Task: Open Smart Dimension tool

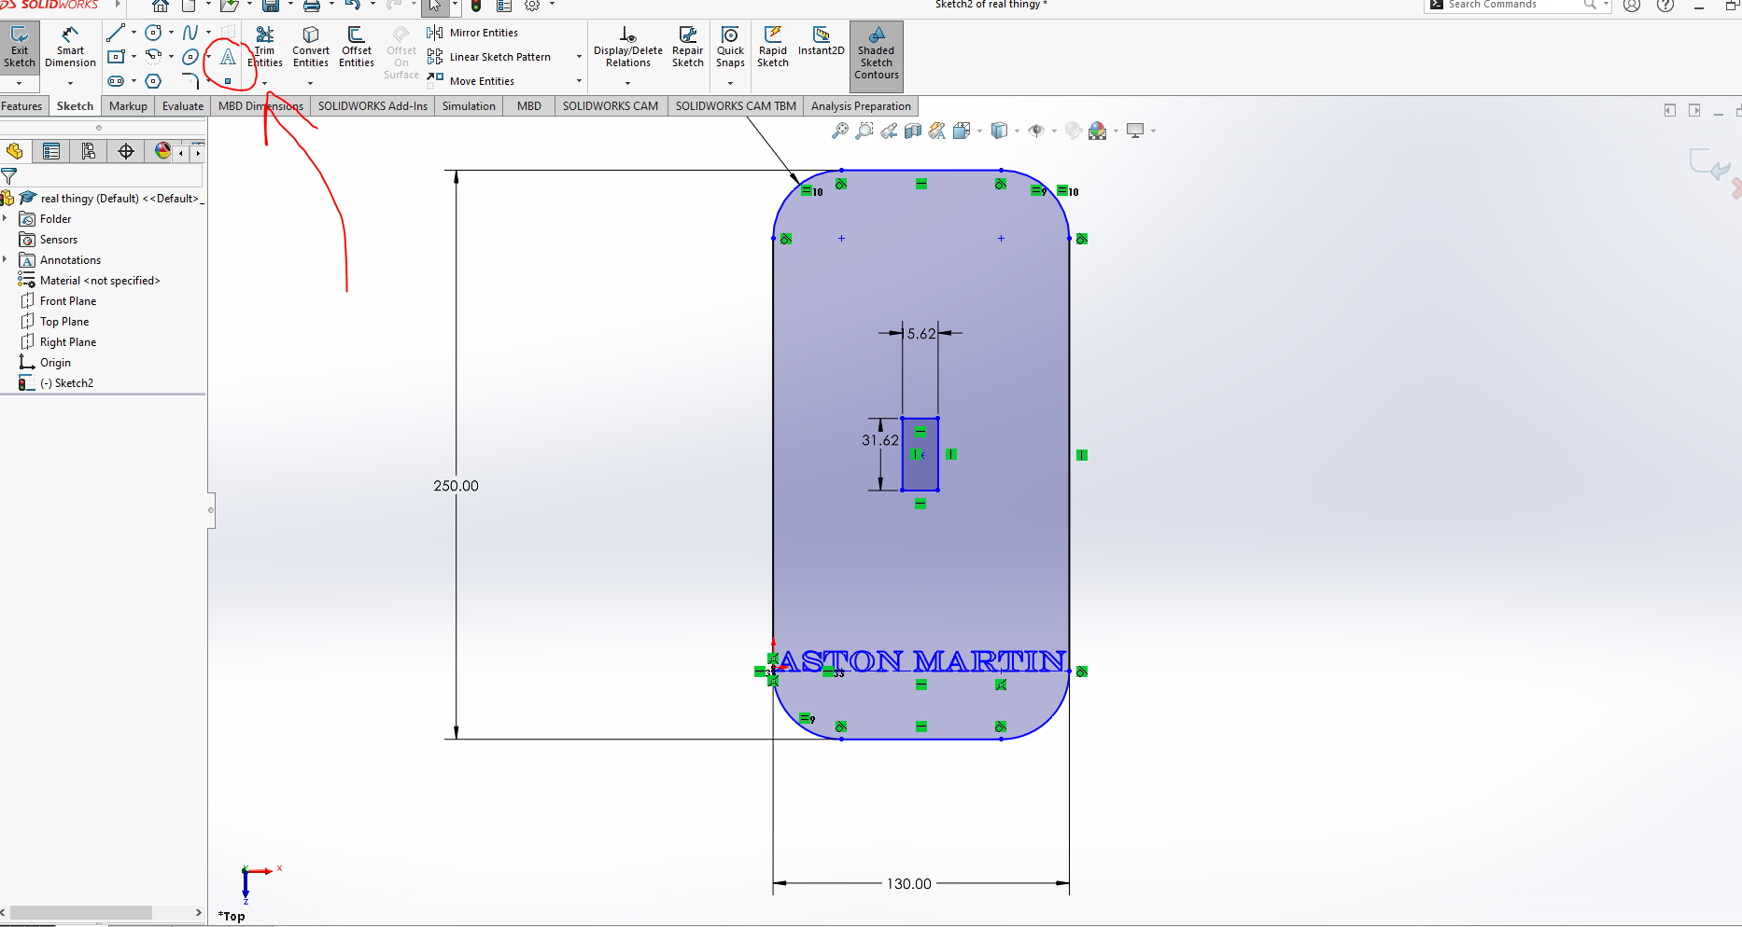Action: [x=71, y=46]
